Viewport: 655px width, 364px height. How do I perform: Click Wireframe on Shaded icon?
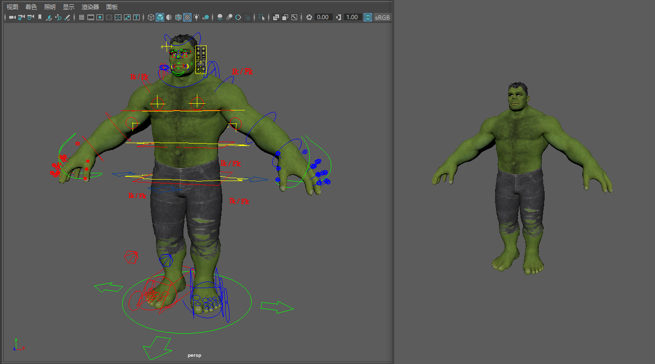pos(178,17)
